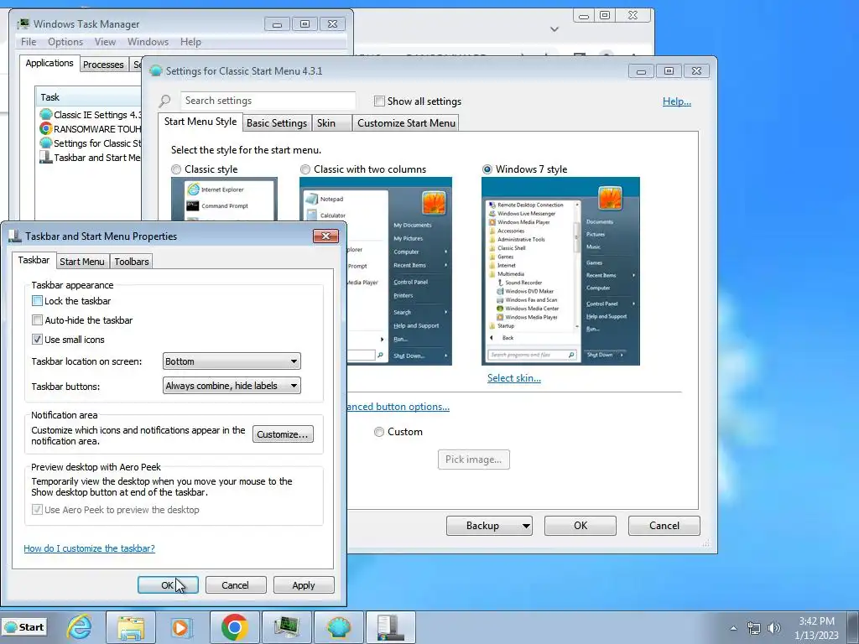Viewport: 859px width, 644px height.
Task: Enable Auto-hide the taskbar
Action: pyautogui.click(x=37, y=319)
